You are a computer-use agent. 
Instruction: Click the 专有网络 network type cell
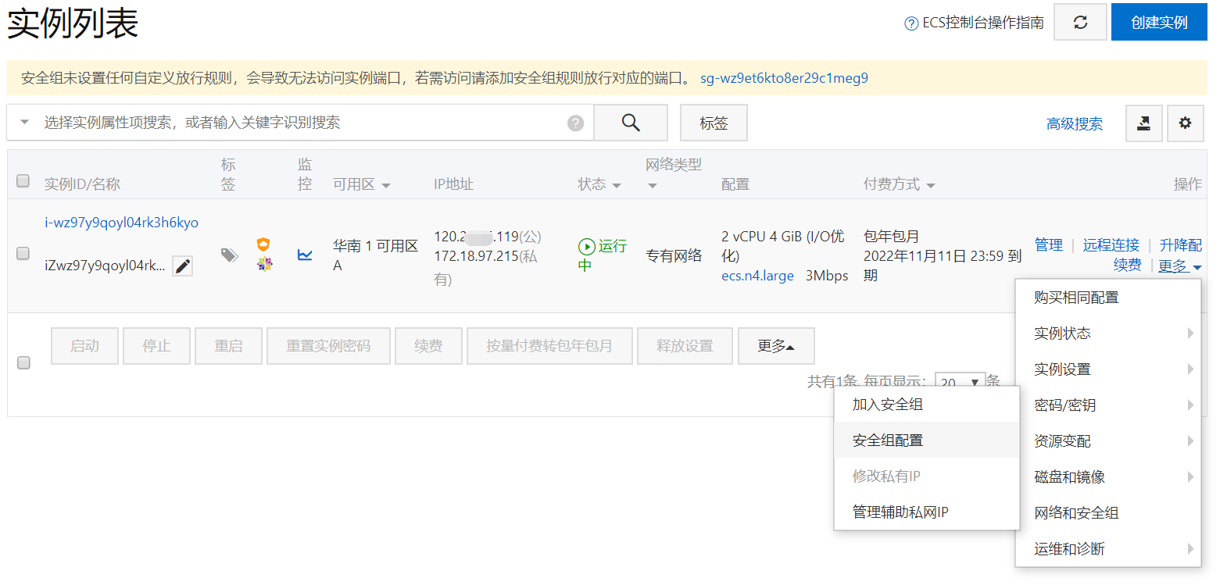tap(674, 255)
